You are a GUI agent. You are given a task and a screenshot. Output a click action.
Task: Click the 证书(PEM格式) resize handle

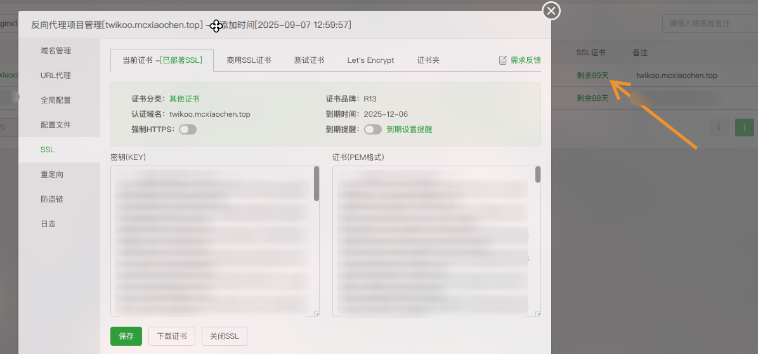pyautogui.click(x=538, y=313)
